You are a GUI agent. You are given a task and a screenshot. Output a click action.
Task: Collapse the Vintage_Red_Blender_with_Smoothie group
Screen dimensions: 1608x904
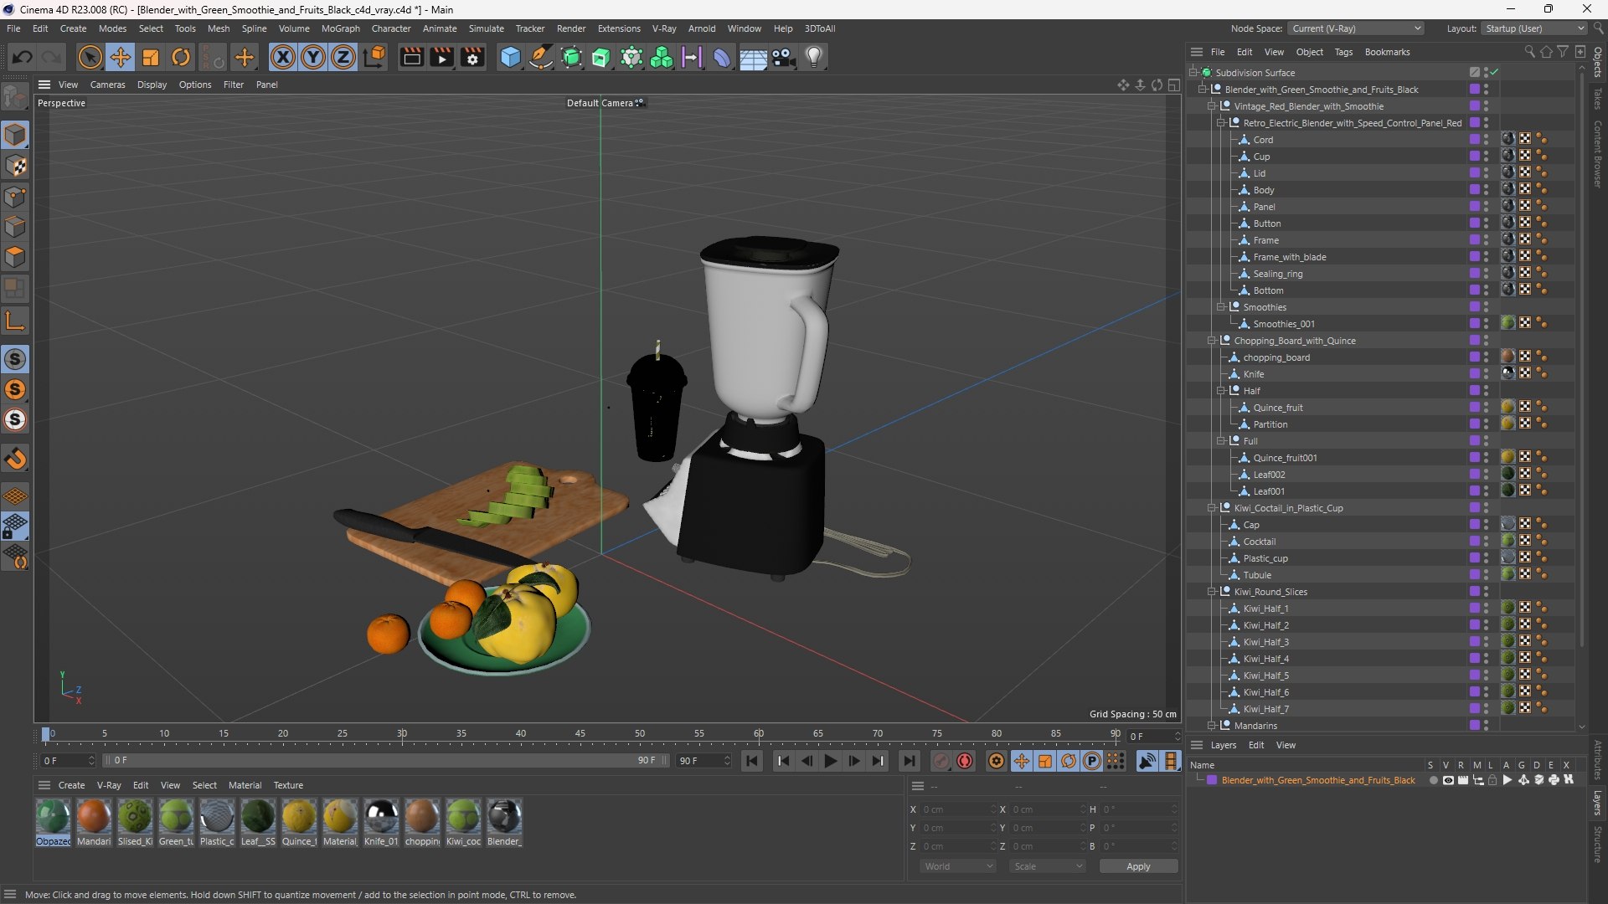(x=1212, y=106)
